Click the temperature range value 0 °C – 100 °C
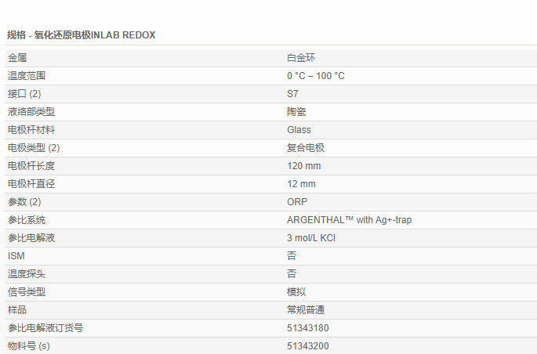The image size is (537, 354). coord(315,76)
